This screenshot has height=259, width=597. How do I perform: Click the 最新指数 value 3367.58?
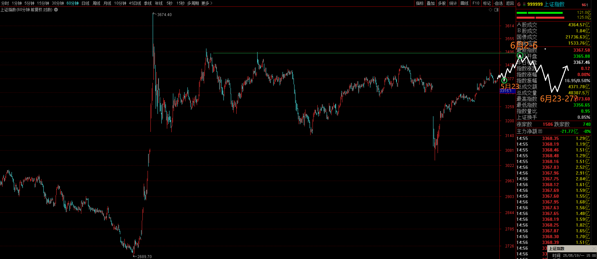click(x=582, y=50)
